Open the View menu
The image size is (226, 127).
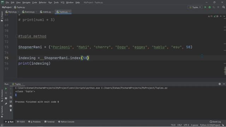click(18, 2)
